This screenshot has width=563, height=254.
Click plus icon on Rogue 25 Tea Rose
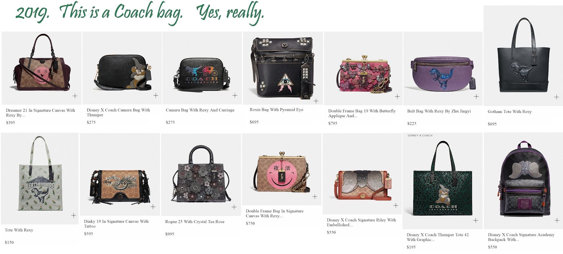pos(234,207)
